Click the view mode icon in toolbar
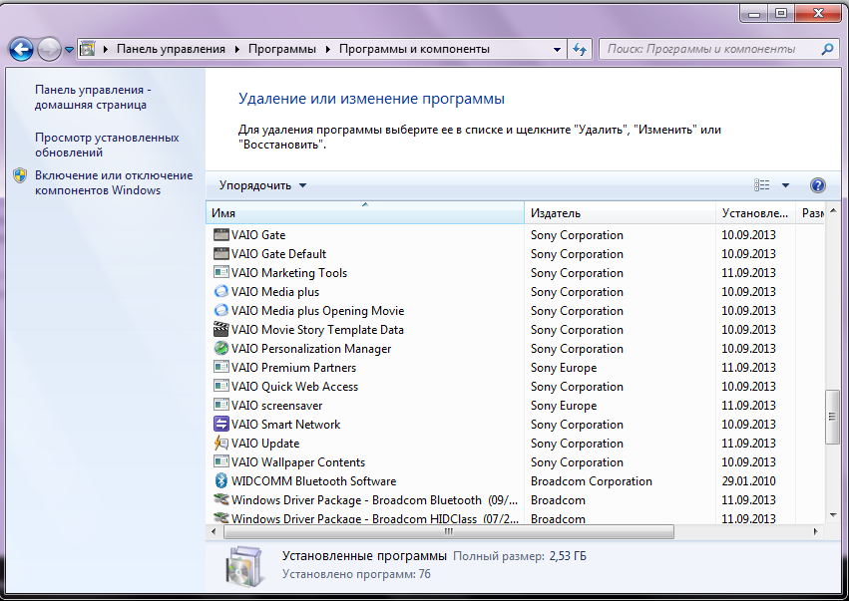 [x=762, y=185]
